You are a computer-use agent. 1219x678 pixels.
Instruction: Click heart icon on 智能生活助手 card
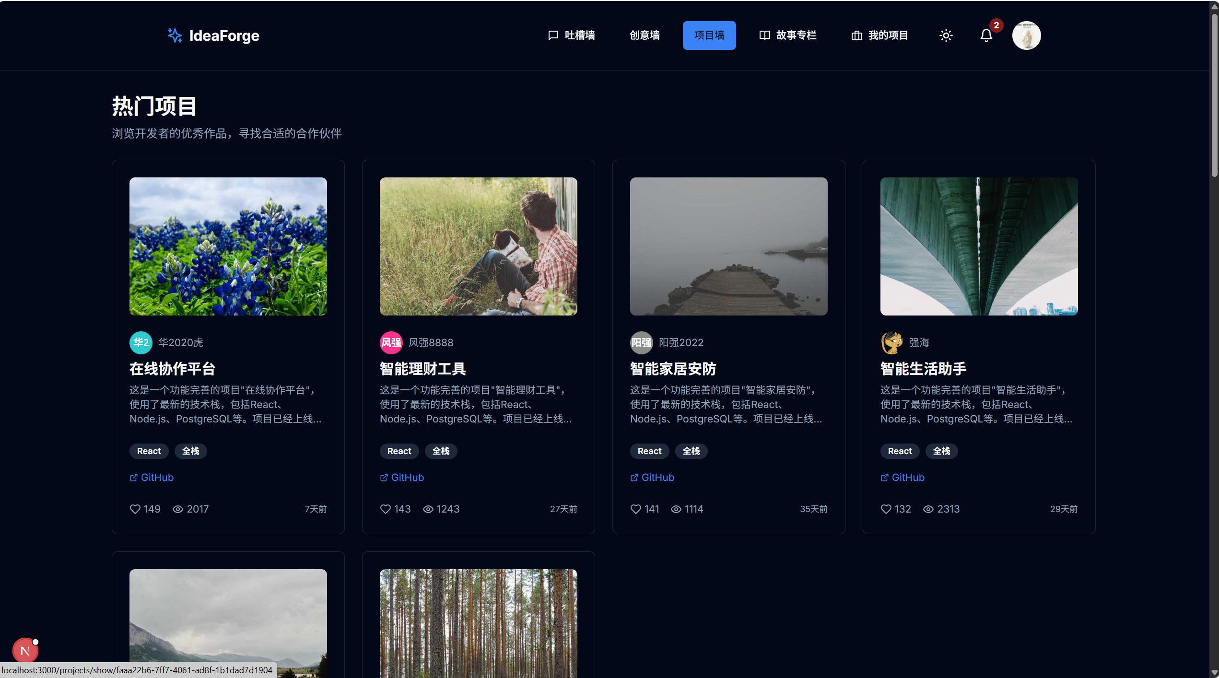coord(886,509)
